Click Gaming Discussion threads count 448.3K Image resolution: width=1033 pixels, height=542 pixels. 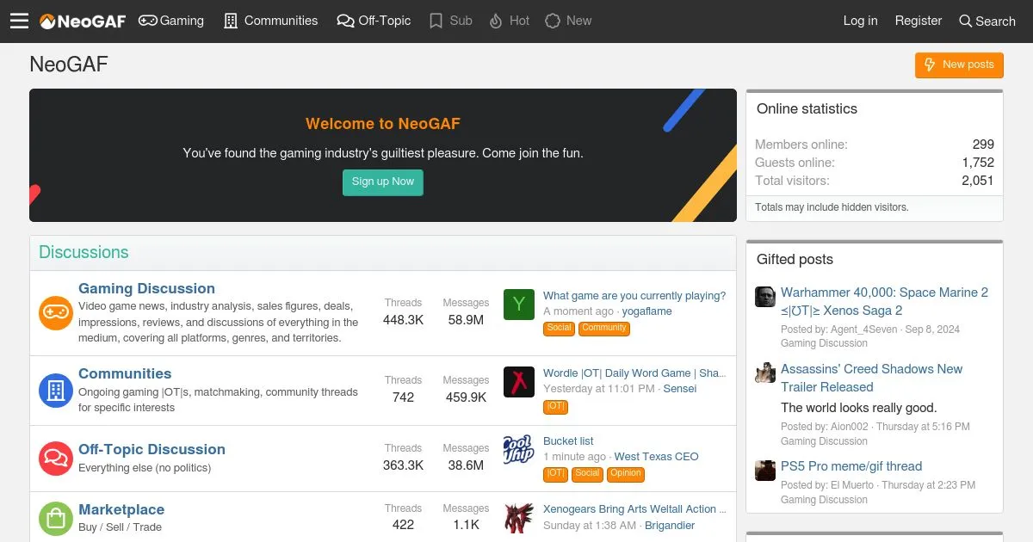pyautogui.click(x=403, y=320)
